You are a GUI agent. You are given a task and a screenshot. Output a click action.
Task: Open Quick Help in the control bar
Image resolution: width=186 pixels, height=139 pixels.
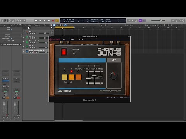click(x=10, y=20)
